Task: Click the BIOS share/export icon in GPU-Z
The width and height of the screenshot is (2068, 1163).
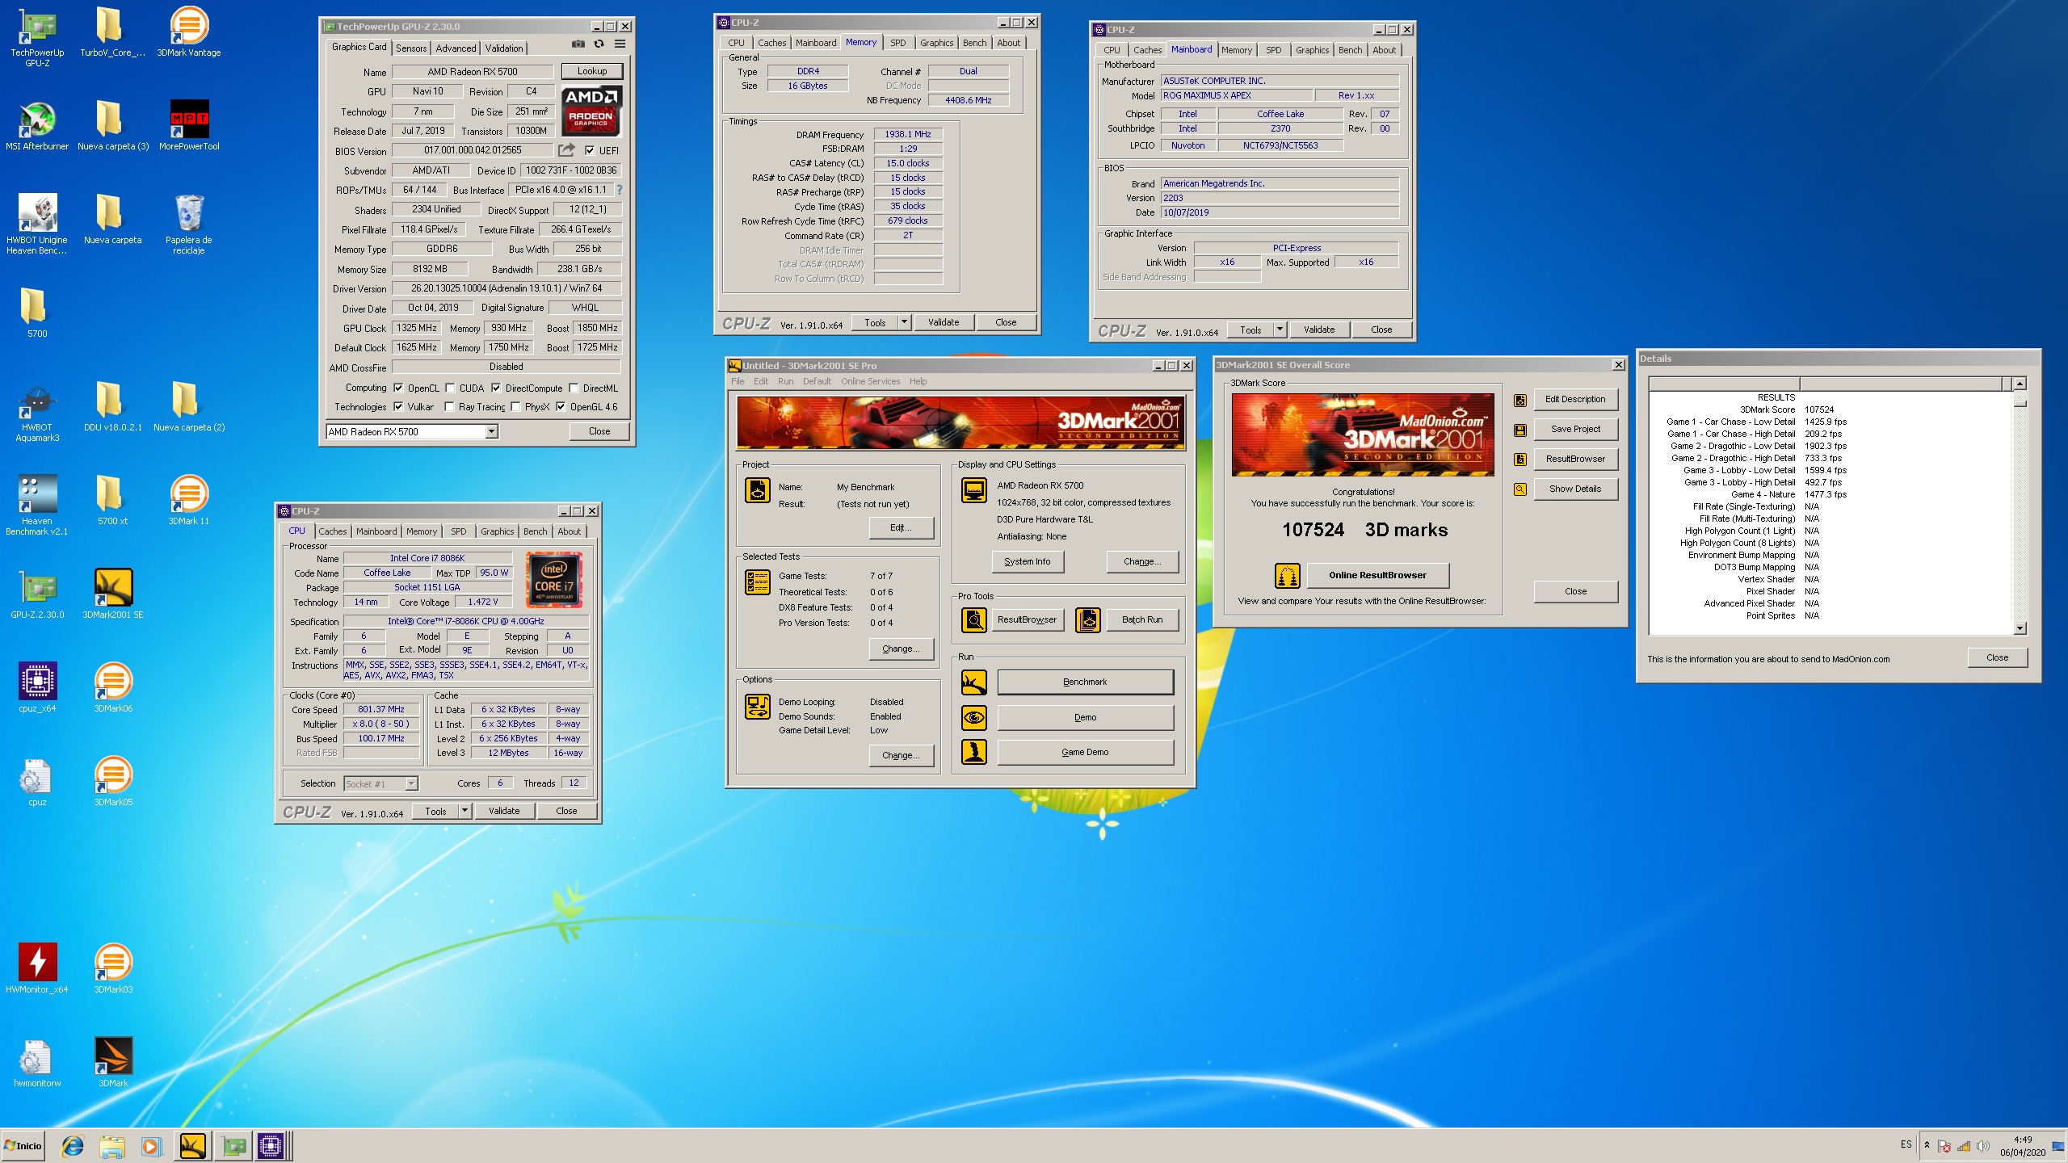Action: click(566, 150)
